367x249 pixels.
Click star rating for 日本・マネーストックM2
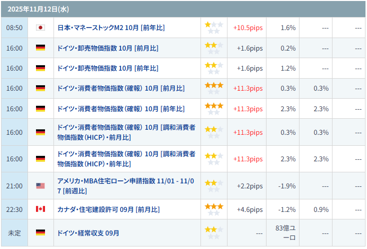[x=213, y=28]
